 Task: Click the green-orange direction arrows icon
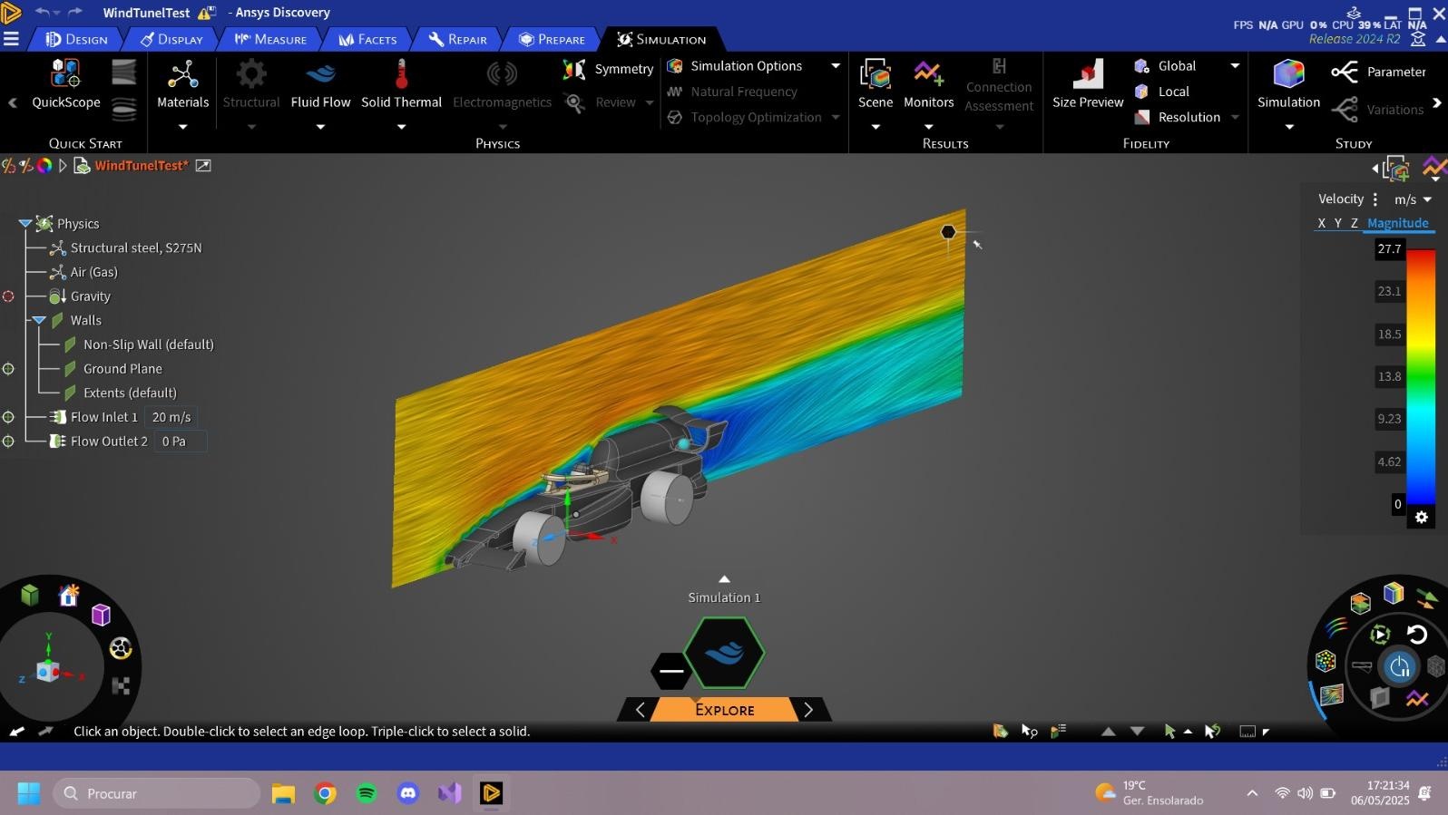tap(1427, 599)
